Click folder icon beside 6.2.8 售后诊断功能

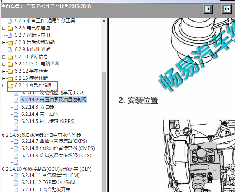pos(10,42)
